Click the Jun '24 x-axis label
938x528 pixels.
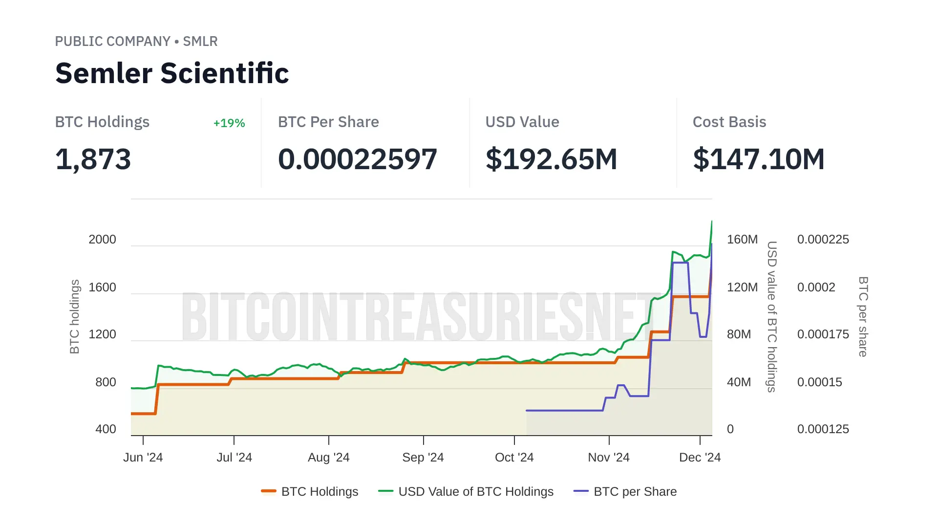143,458
